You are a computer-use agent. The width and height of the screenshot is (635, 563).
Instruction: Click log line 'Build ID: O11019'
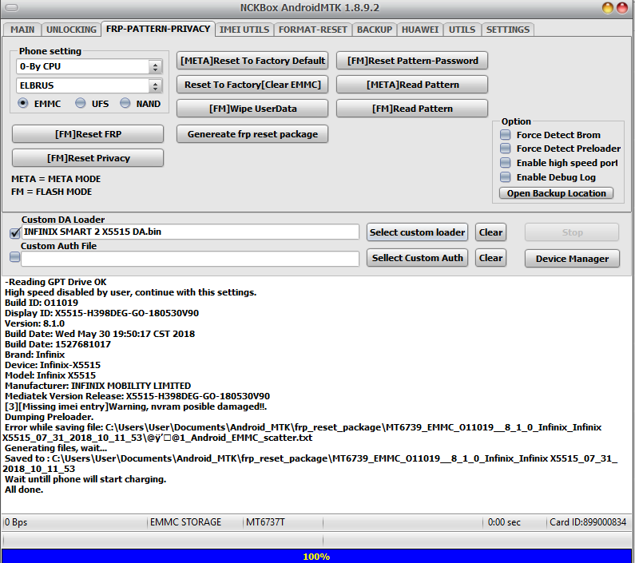click(x=42, y=303)
